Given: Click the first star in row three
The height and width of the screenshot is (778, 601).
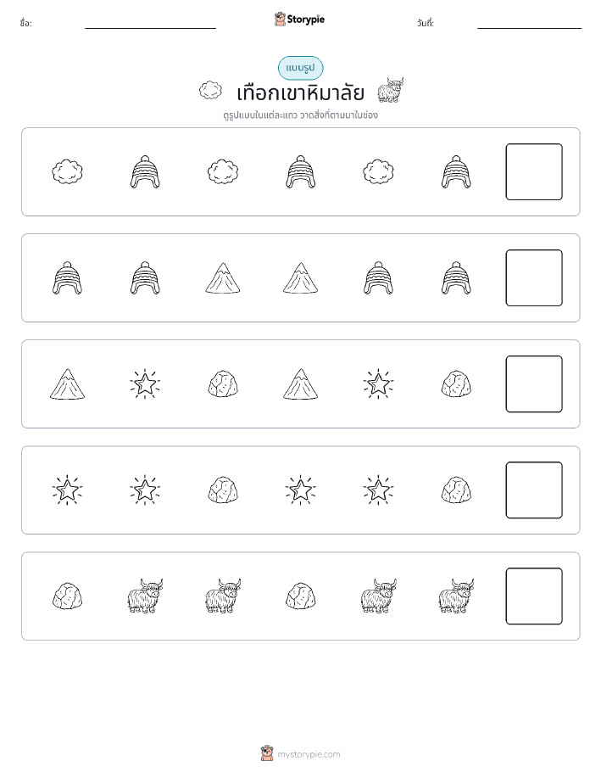Looking at the screenshot, I should 145,384.
